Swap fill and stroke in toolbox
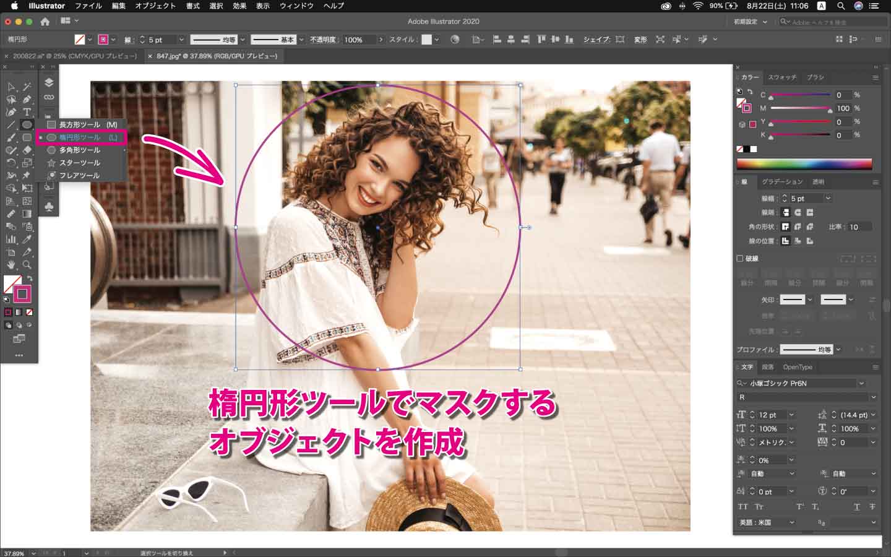The height and width of the screenshot is (557, 891). tap(30, 278)
